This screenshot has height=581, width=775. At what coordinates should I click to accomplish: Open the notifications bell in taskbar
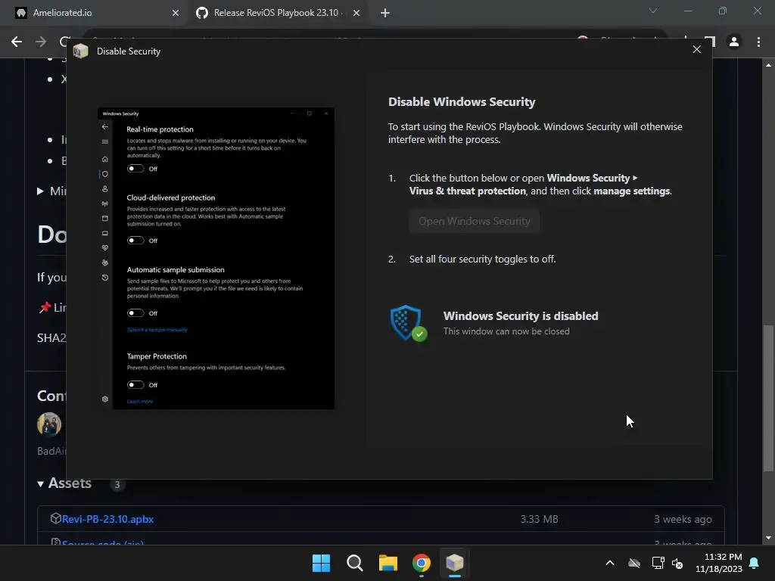coord(755,563)
